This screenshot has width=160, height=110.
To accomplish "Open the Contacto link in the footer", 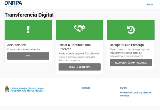I will click(x=86, y=88).
